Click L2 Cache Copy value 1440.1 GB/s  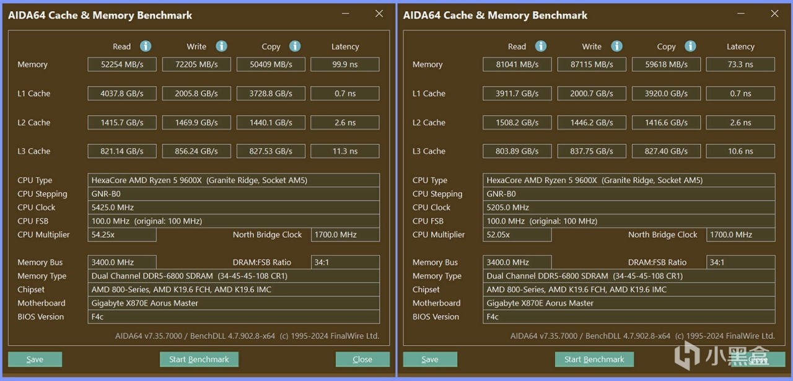pos(271,123)
